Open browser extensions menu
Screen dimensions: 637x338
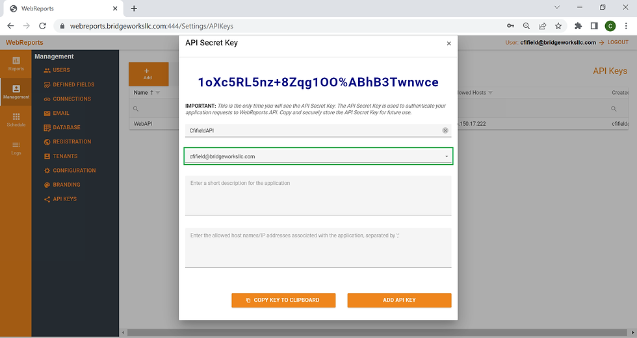click(578, 26)
